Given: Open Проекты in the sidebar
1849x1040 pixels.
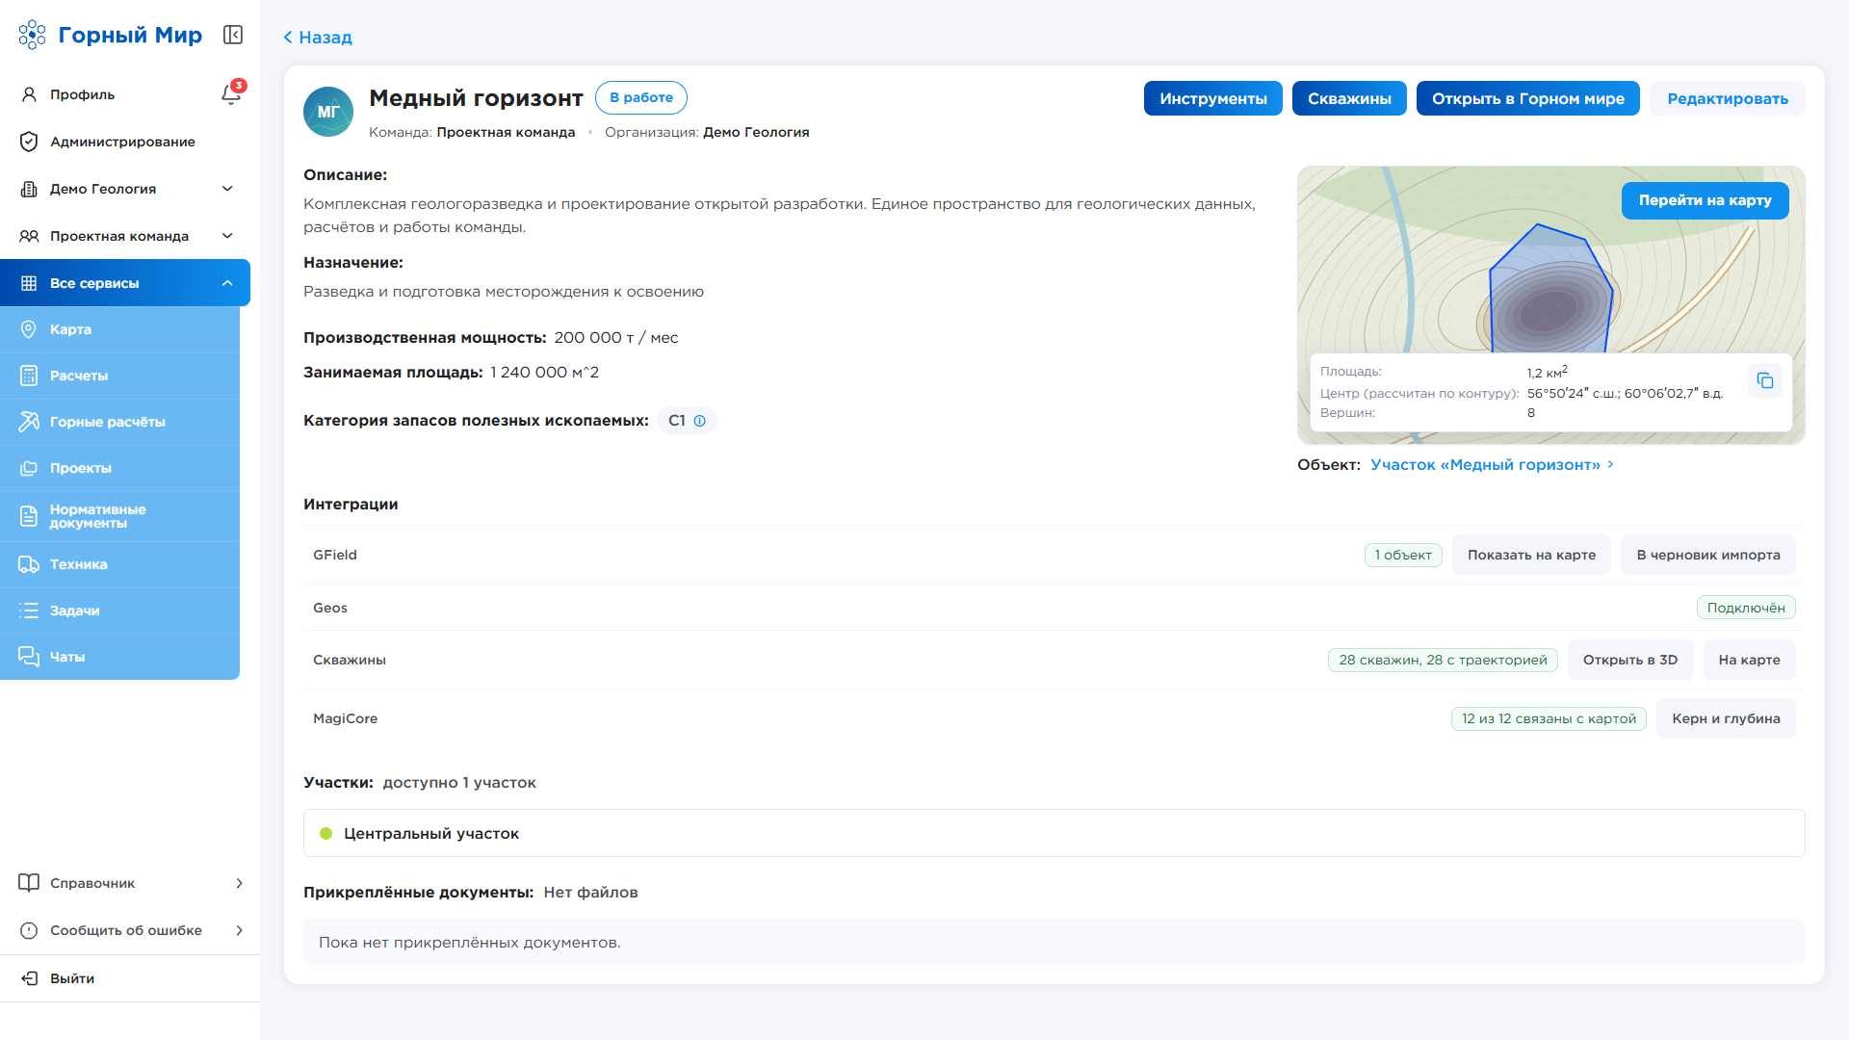Looking at the screenshot, I should click(x=119, y=468).
